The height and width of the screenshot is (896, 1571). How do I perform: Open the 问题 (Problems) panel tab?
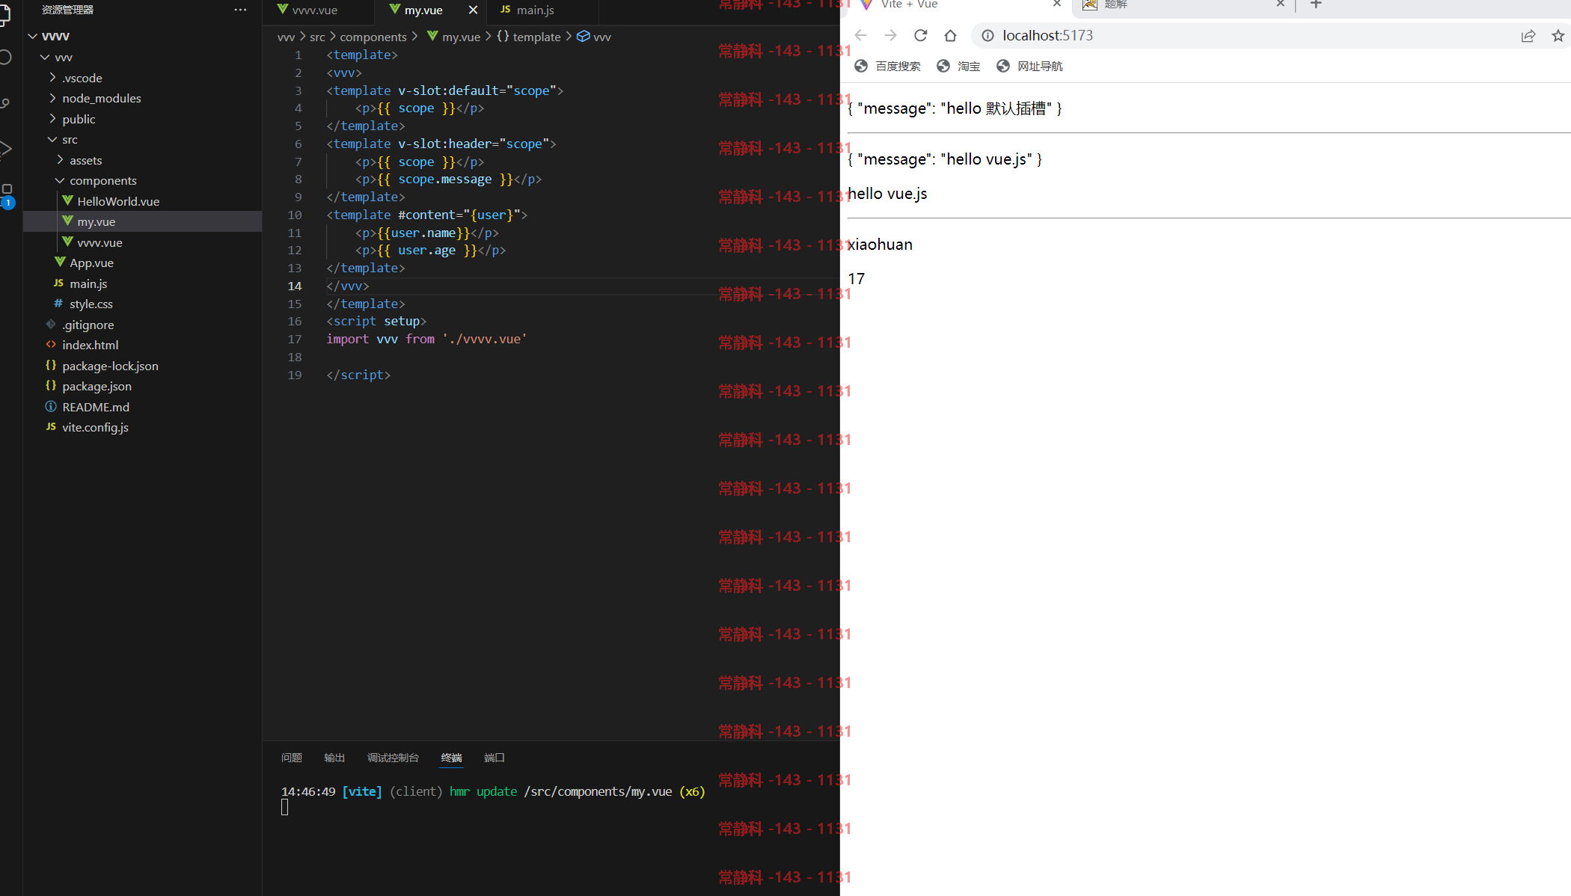coord(291,758)
